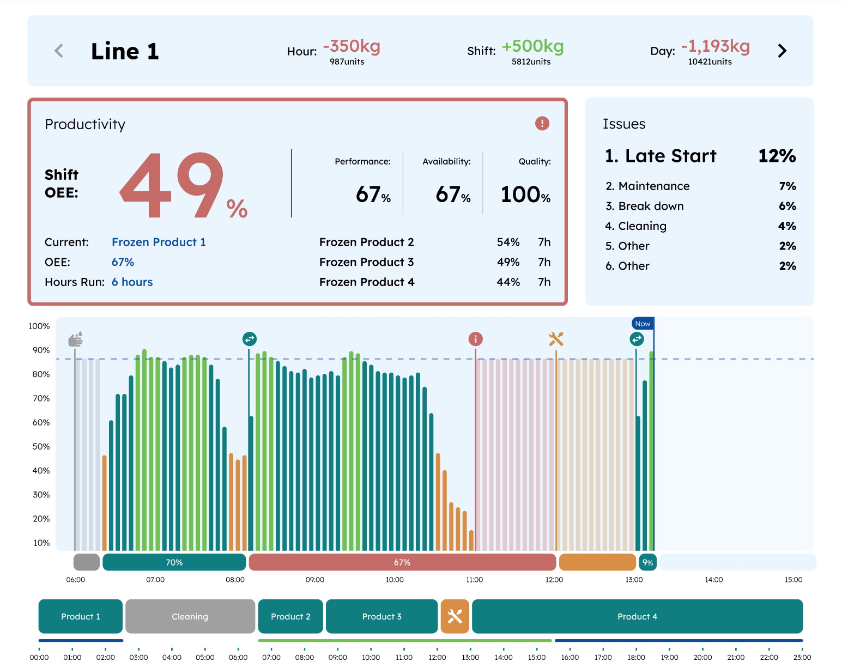Click the Hour -350kg value
Image resolution: width=848 pixels, height=668 pixels.
click(x=352, y=46)
